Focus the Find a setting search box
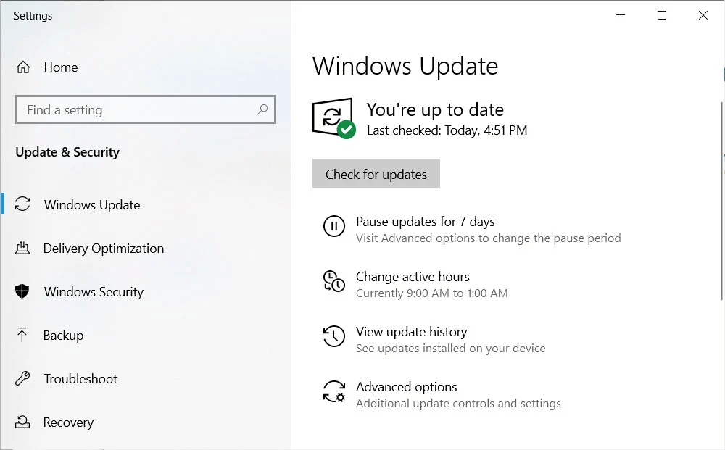The height and width of the screenshot is (450, 725). tap(146, 109)
